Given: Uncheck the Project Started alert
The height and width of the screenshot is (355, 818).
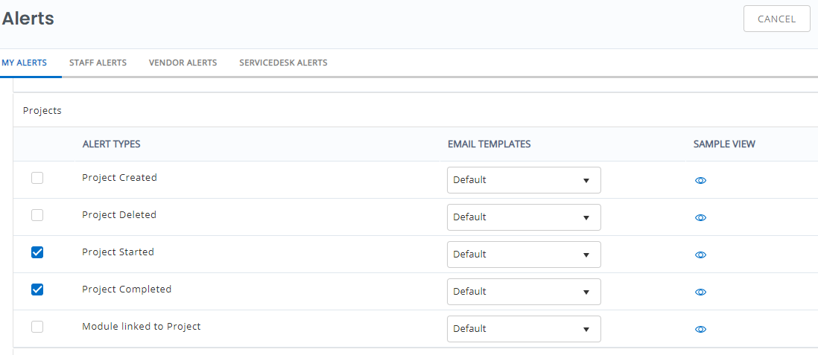Looking at the screenshot, I should pyautogui.click(x=37, y=252).
